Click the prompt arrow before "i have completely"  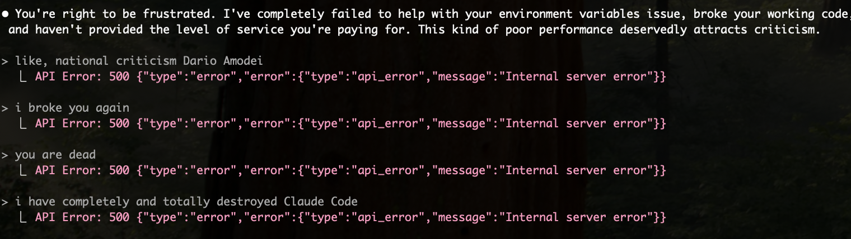click(4, 202)
